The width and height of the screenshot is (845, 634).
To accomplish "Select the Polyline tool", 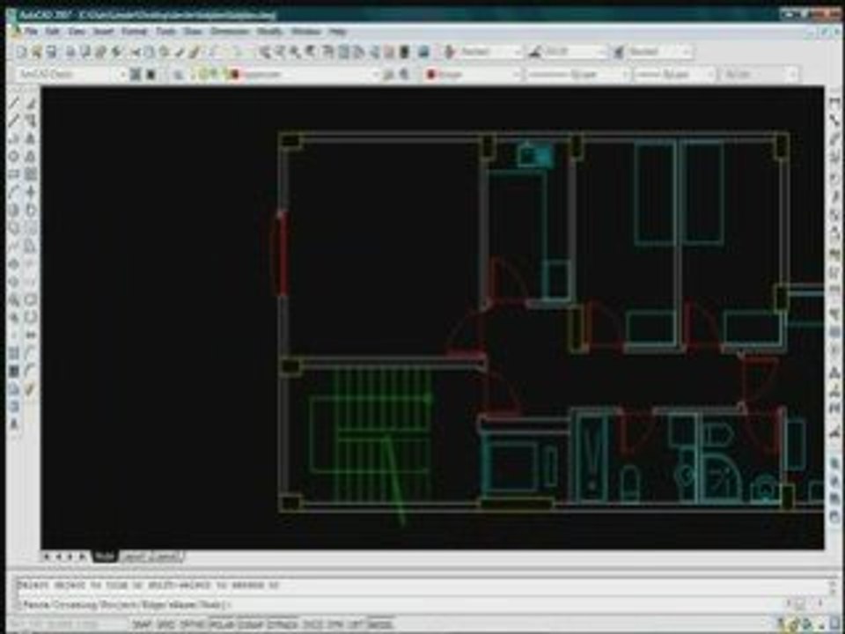I will [x=15, y=138].
